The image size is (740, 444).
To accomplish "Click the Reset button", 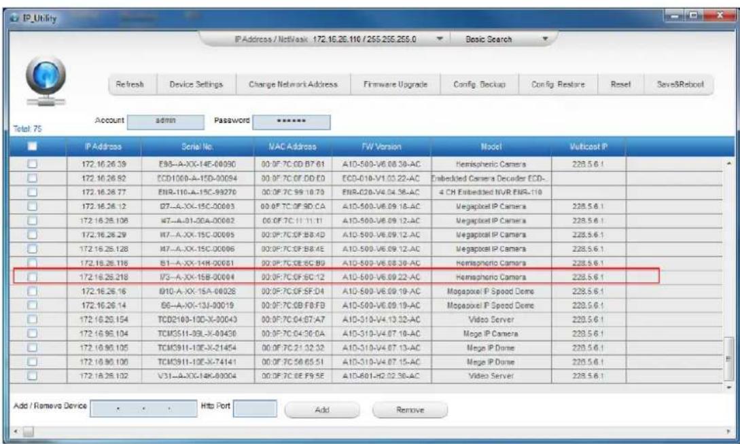I will (x=620, y=85).
